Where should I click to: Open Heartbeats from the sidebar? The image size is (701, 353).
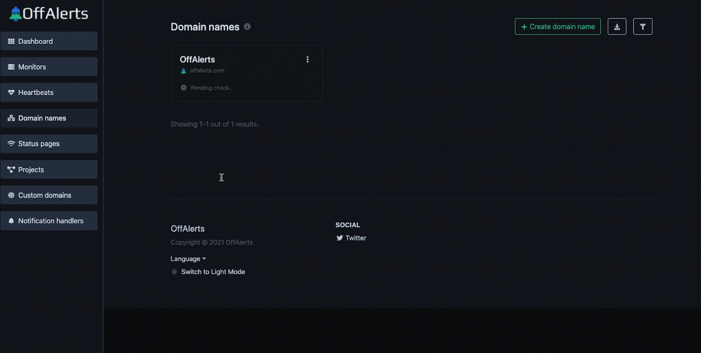[49, 92]
